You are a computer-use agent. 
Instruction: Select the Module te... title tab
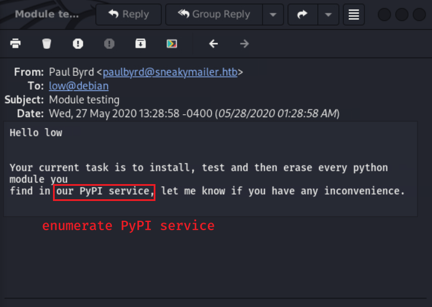(47, 14)
